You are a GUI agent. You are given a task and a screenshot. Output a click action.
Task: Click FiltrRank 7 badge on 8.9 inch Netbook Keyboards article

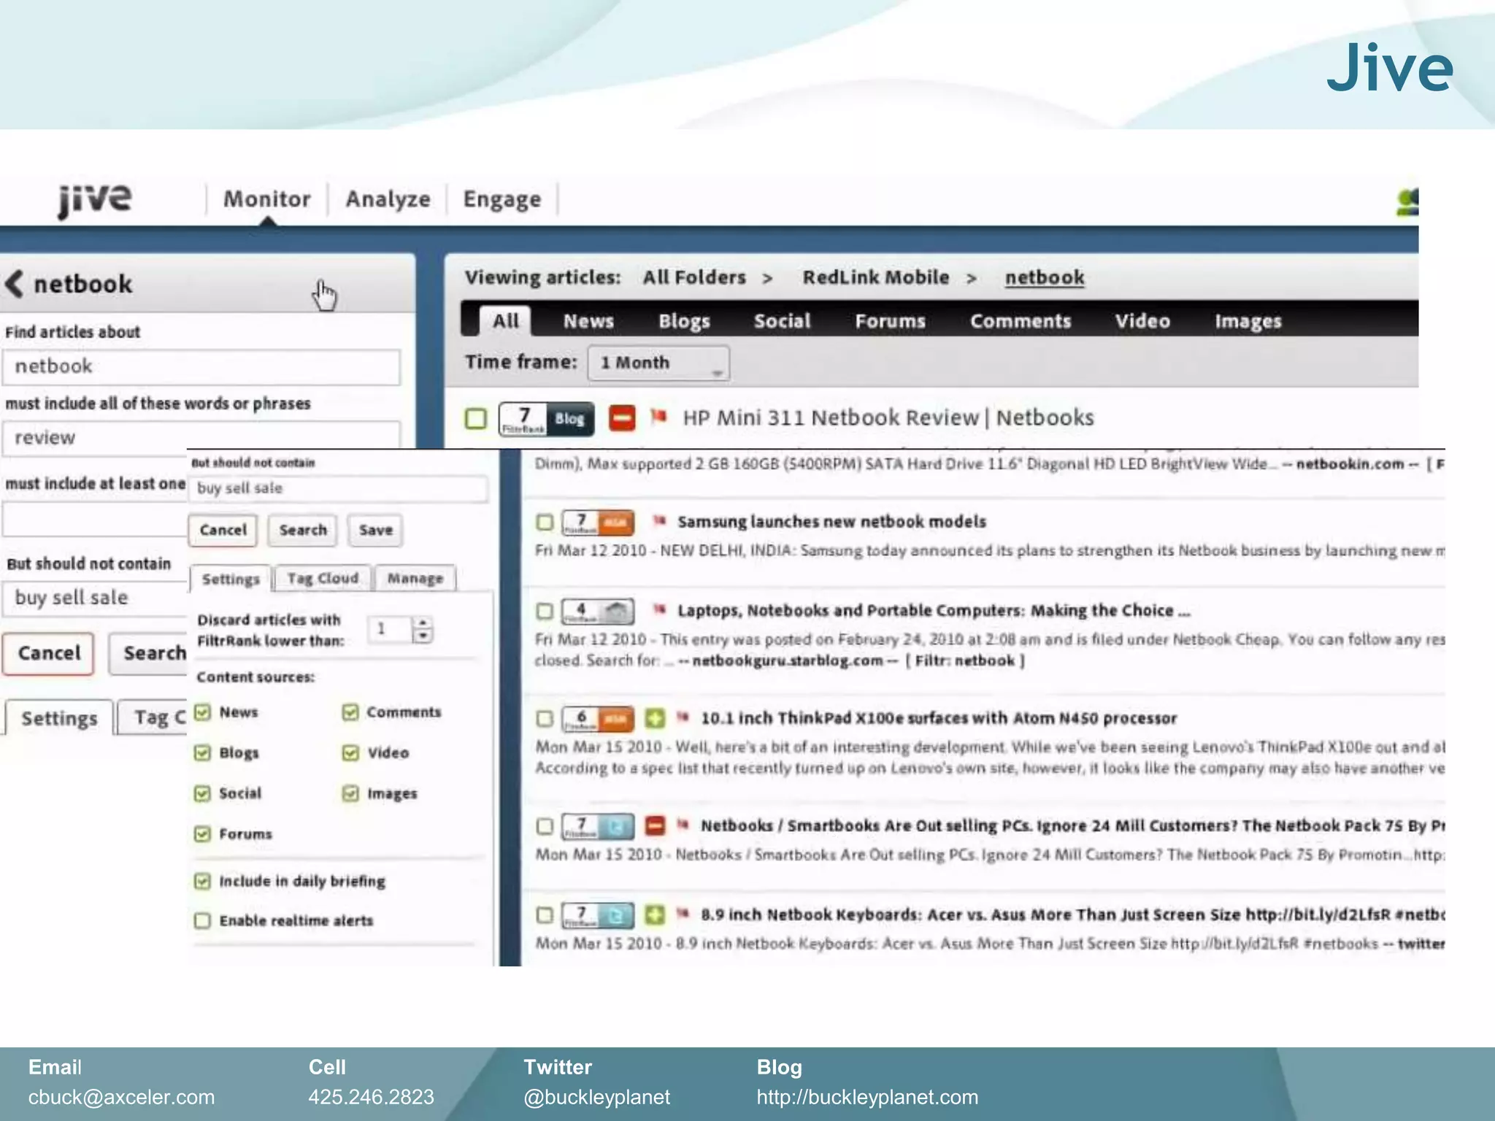(597, 915)
